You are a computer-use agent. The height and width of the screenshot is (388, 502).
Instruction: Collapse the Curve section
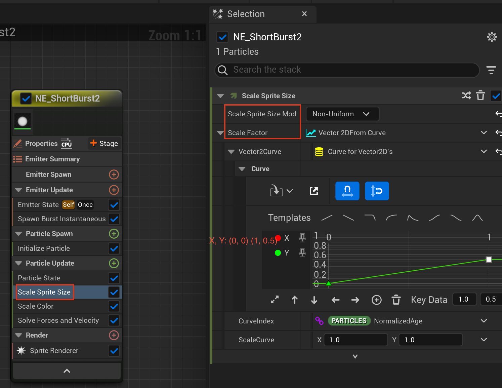click(x=242, y=169)
